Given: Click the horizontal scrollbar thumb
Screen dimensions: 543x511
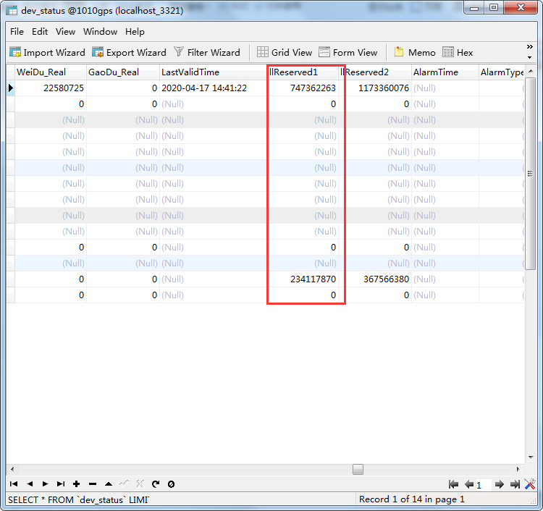Looking at the screenshot, I should coord(358,470).
